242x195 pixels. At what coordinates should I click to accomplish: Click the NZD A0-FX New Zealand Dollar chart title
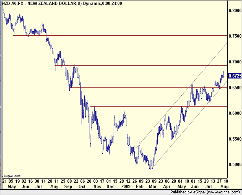[x=62, y=3]
